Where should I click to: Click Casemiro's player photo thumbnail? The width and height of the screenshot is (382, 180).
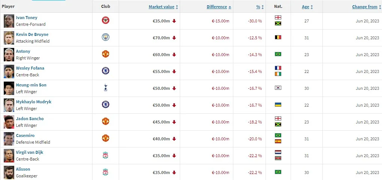point(9,138)
